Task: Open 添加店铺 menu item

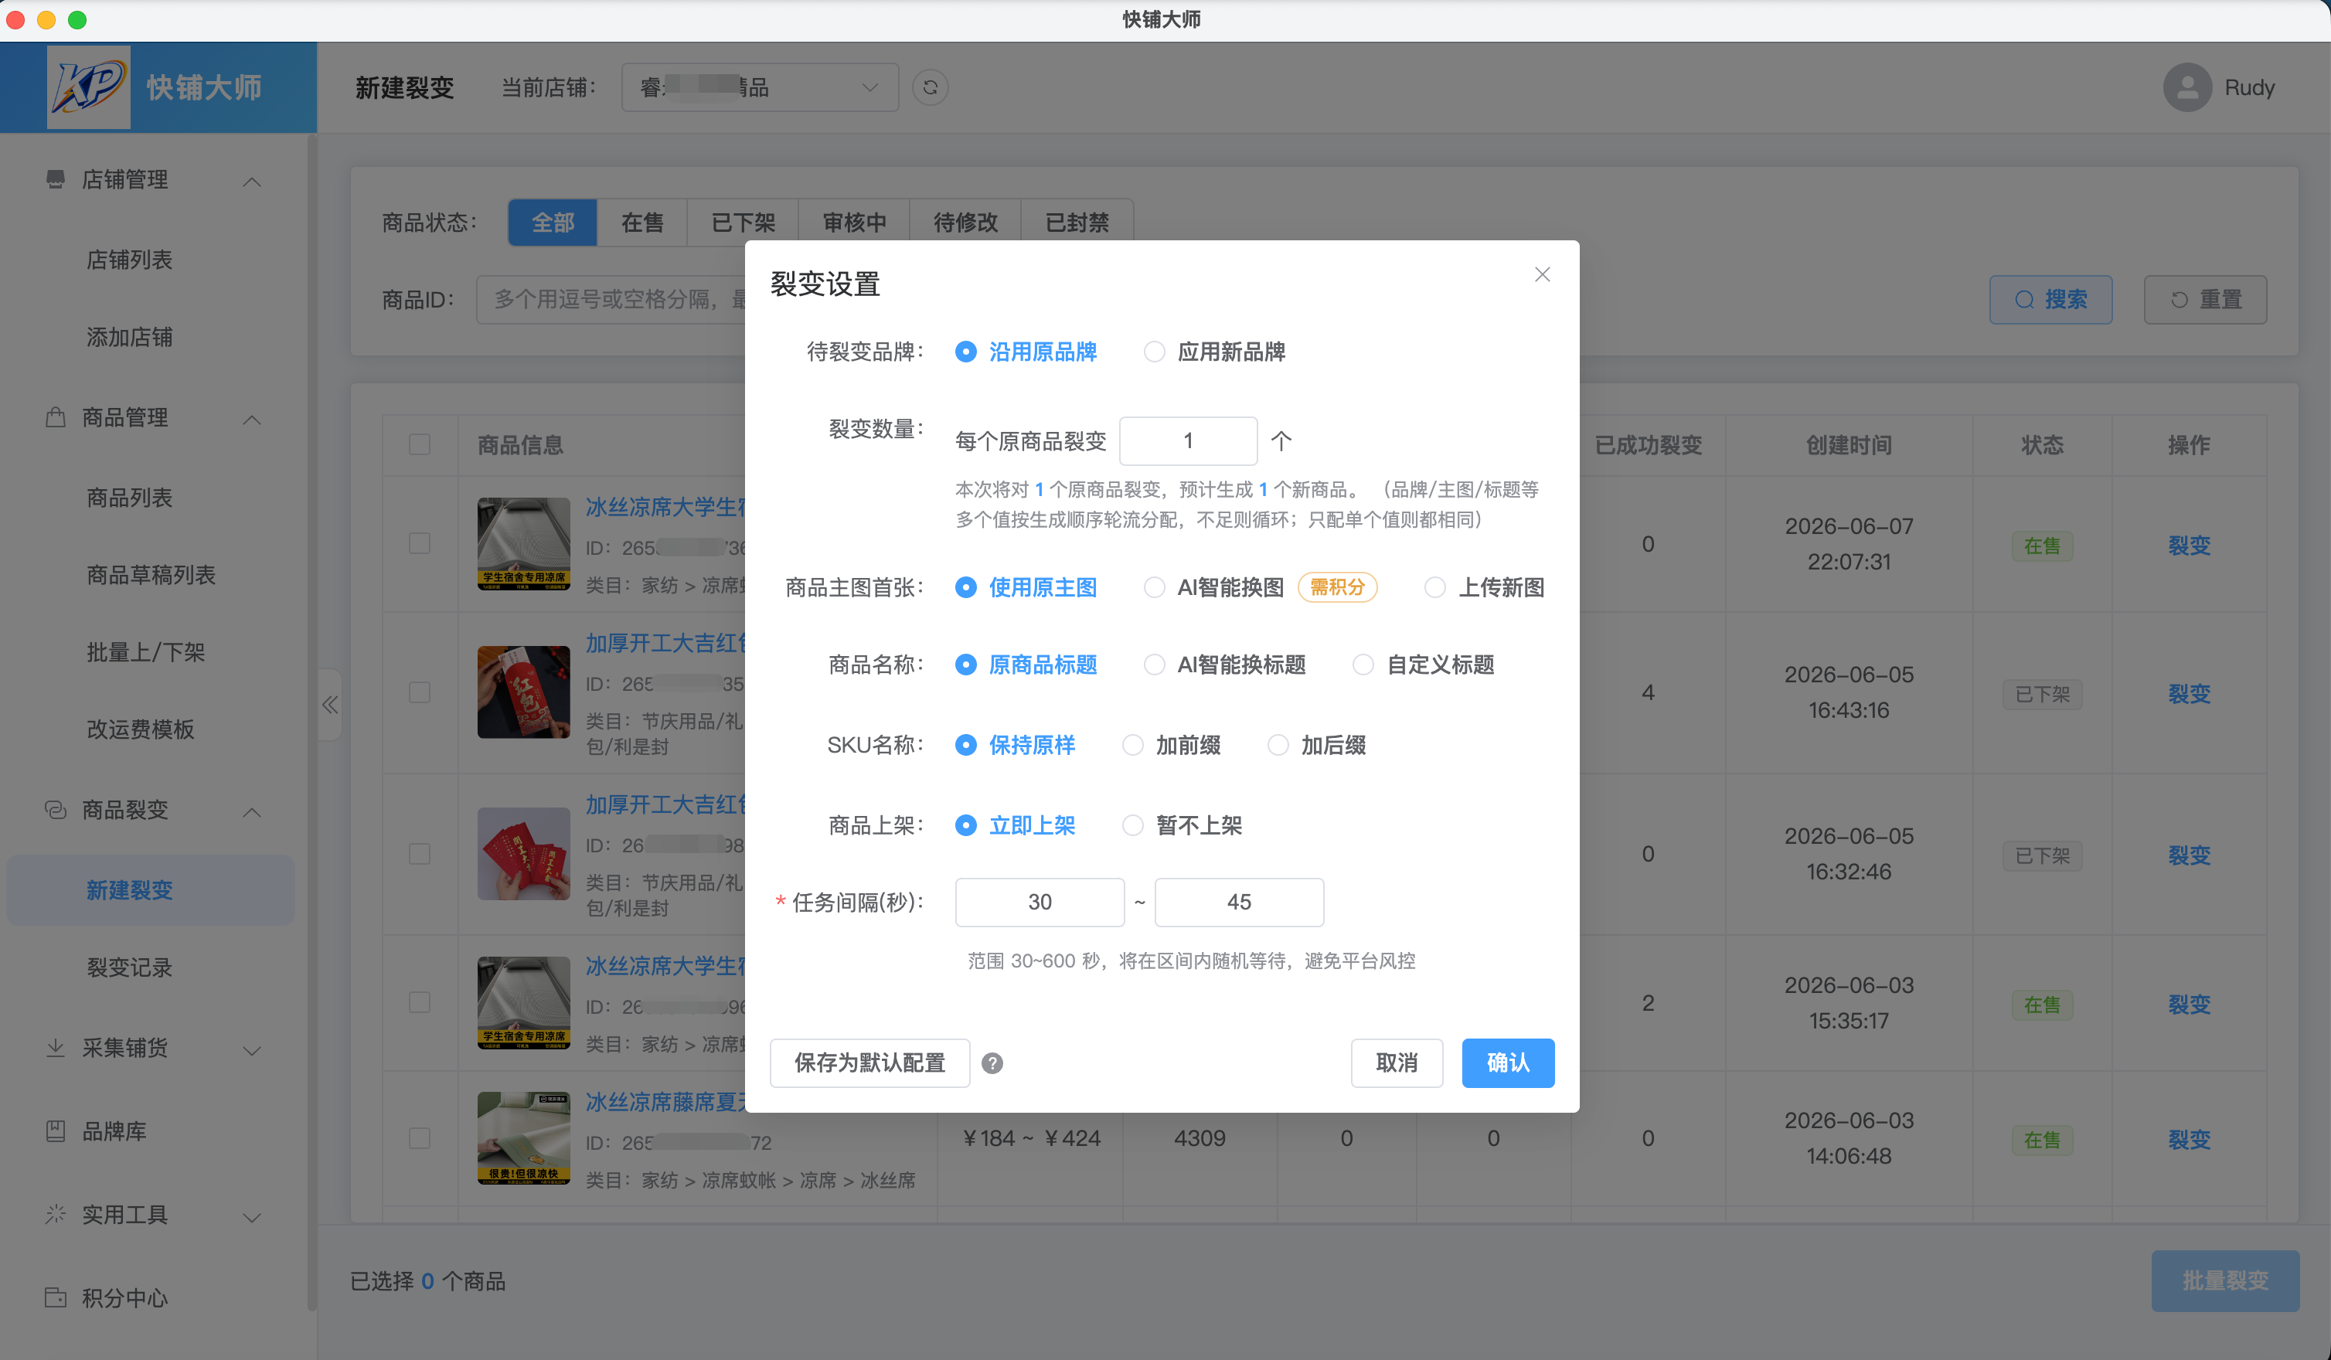Action: 130,338
